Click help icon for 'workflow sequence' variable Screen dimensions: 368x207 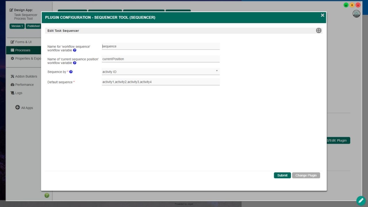pos(75,50)
